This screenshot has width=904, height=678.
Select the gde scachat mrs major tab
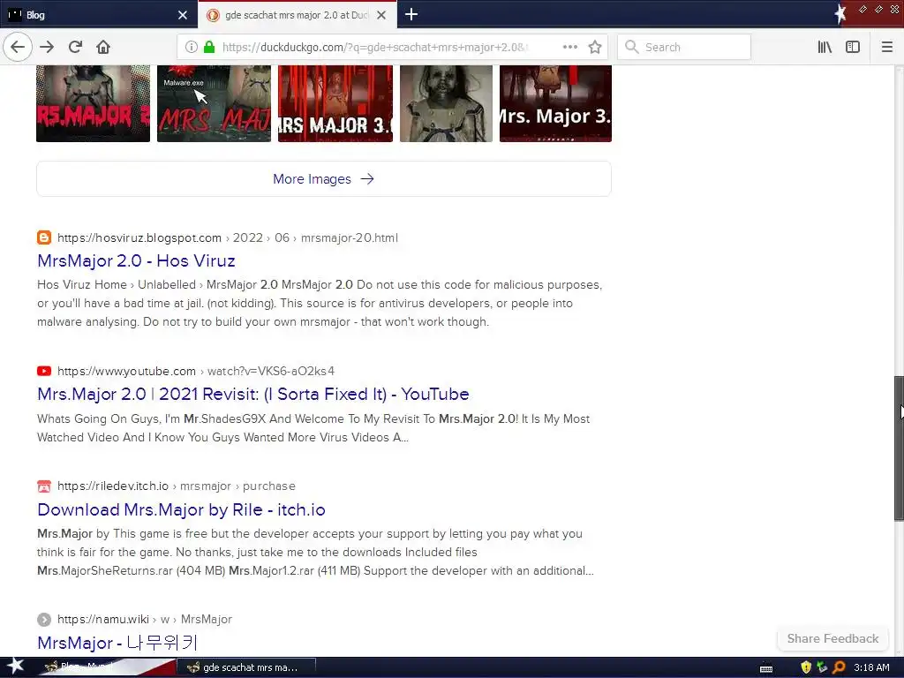click(x=297, y=15)
